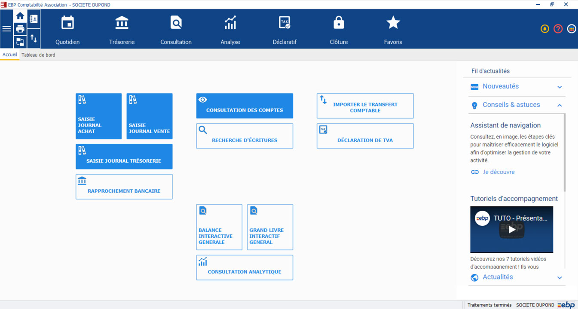This screenshot has width=578, height=309.
Task: Open Grand Livre Interactif Général tile
Action: pyautogui.click(x=270, y=227)
